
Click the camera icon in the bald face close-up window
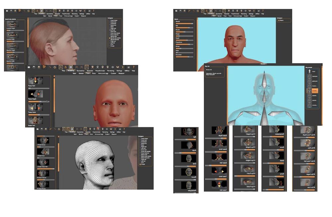[29, 67]
